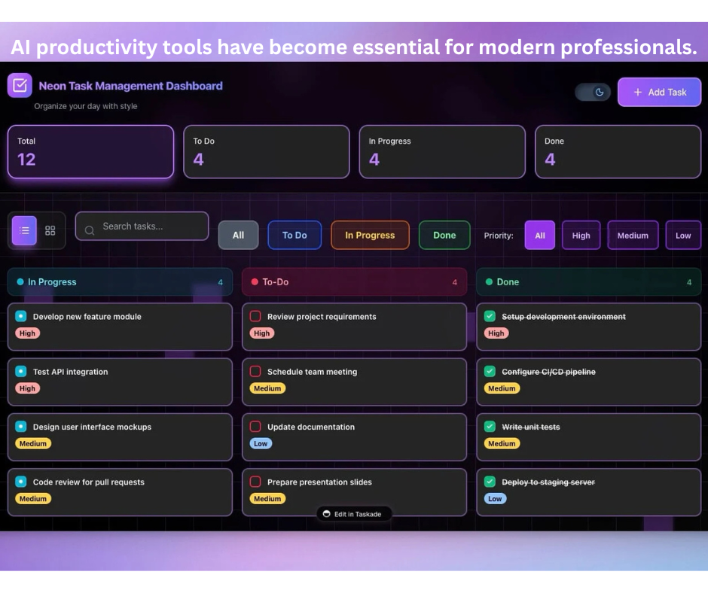
Task: Open the Write unit tests task
Action: 589,437
